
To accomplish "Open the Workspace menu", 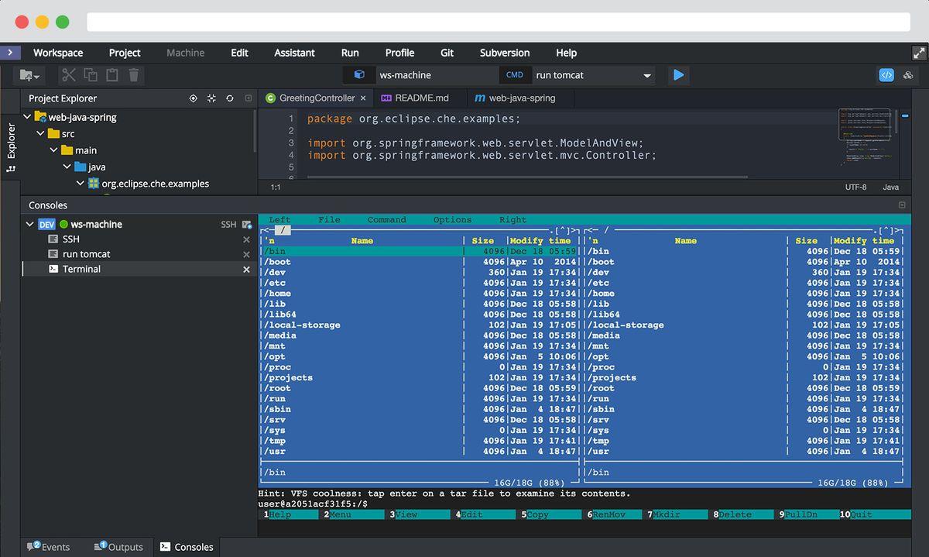I will (58, 53).
